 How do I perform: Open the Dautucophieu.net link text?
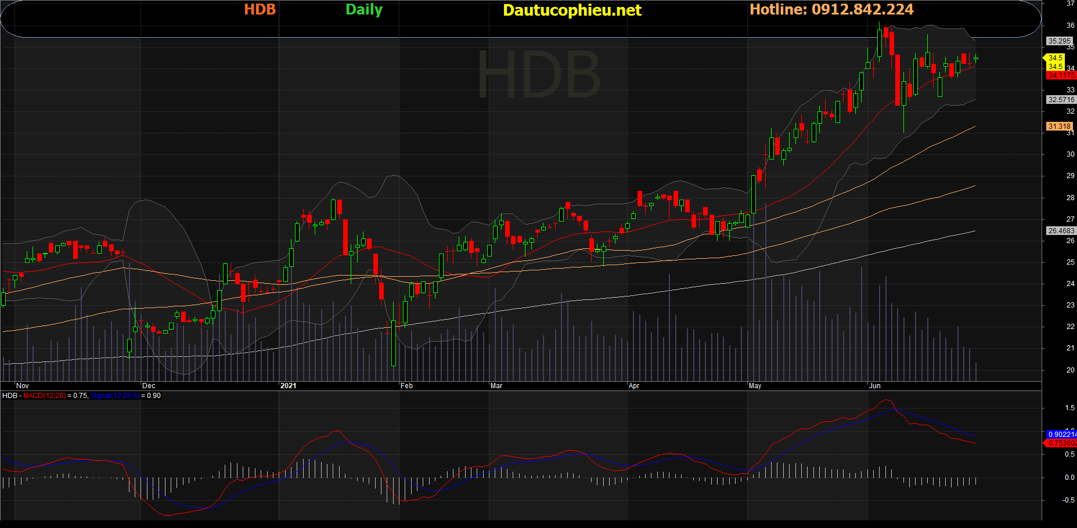(572, 10)
